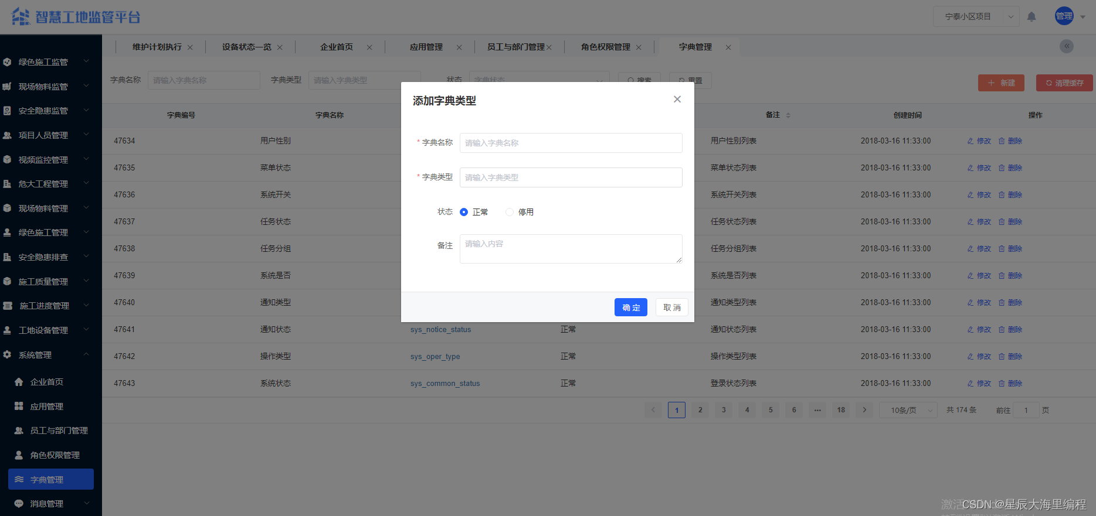Switch to the 维护计划执行 tab
The width and height of the screenshot is (1096, 516).
(x=157, y=47)
